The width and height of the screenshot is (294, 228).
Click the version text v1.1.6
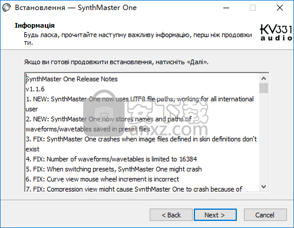[35, 89]
